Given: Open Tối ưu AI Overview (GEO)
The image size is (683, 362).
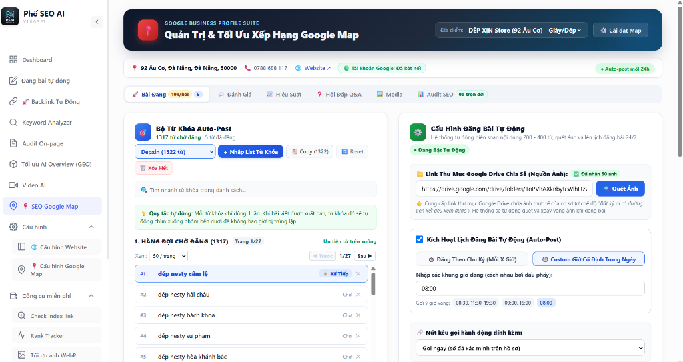Looking at the screenshot, I should coord(52,164).
